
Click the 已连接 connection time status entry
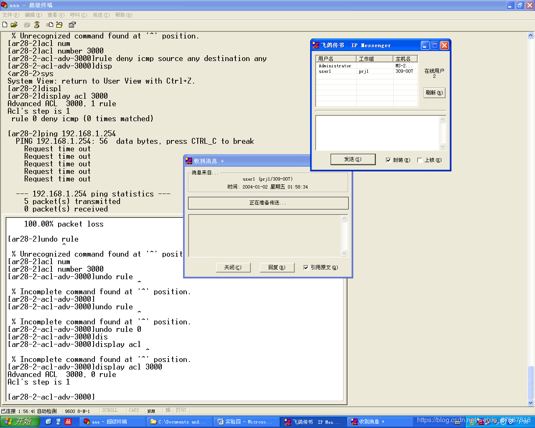tap(18, 411)
